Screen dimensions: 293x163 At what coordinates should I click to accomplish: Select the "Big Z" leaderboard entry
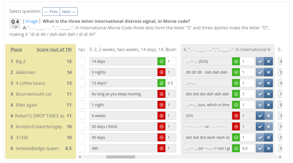pyautogui.click(x=21, y=61)
